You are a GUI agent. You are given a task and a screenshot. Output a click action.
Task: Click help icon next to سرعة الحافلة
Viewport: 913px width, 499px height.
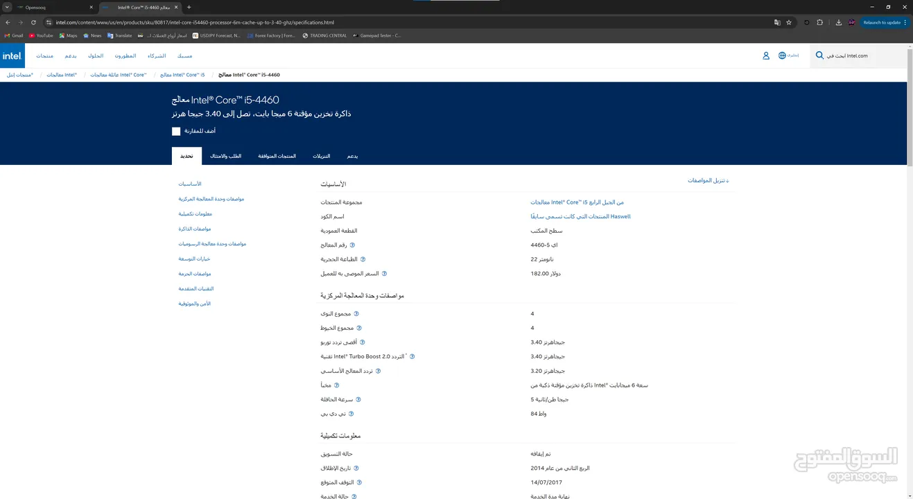[x=358, y=399]
